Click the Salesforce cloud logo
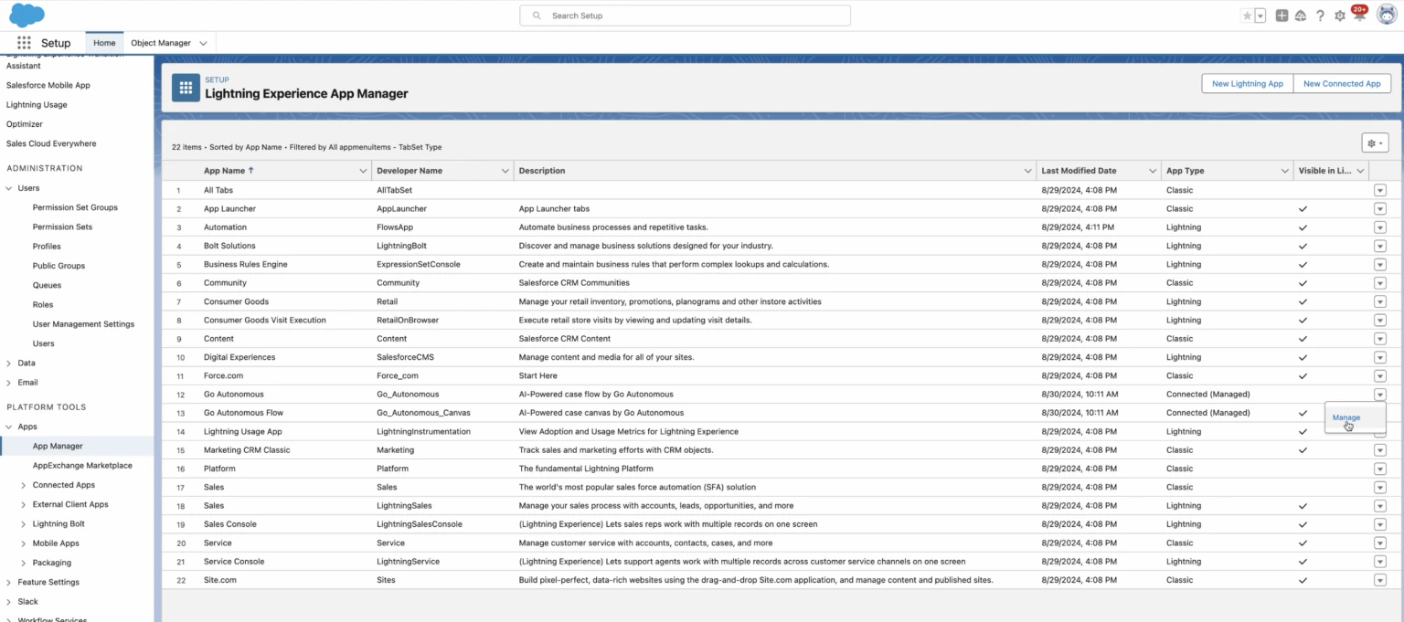Screen dimensions: 1404x622 click(x=27, y=15)
